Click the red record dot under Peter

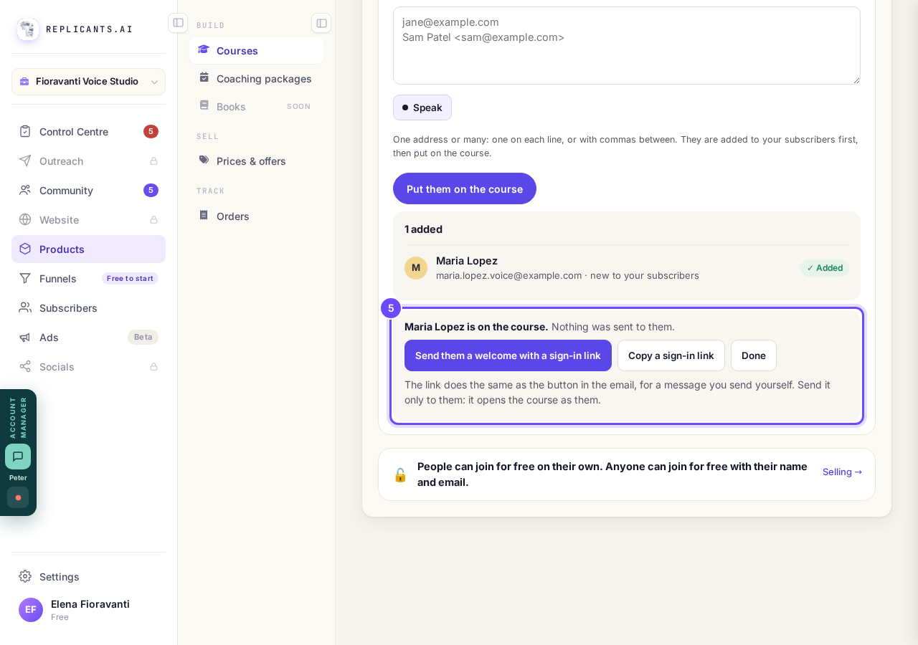tap(18, 497)
